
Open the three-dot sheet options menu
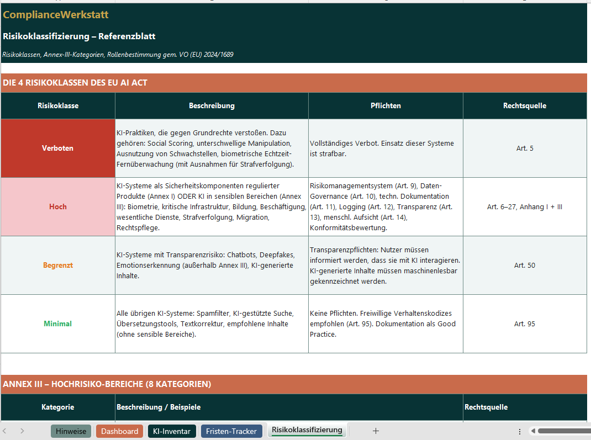point(519,431)
